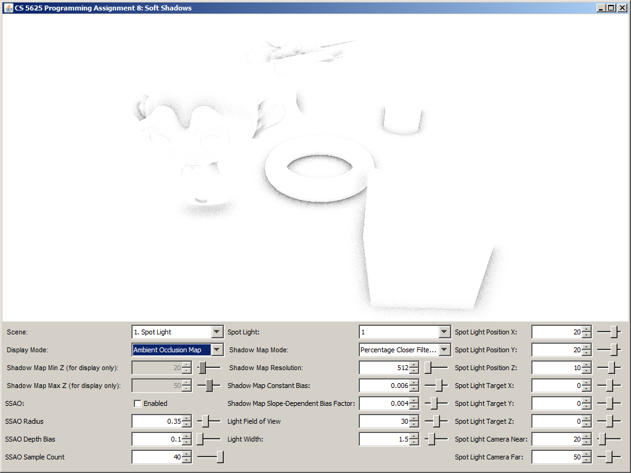
Task: Open the Scene dropdown
Action: pos(216,332)
